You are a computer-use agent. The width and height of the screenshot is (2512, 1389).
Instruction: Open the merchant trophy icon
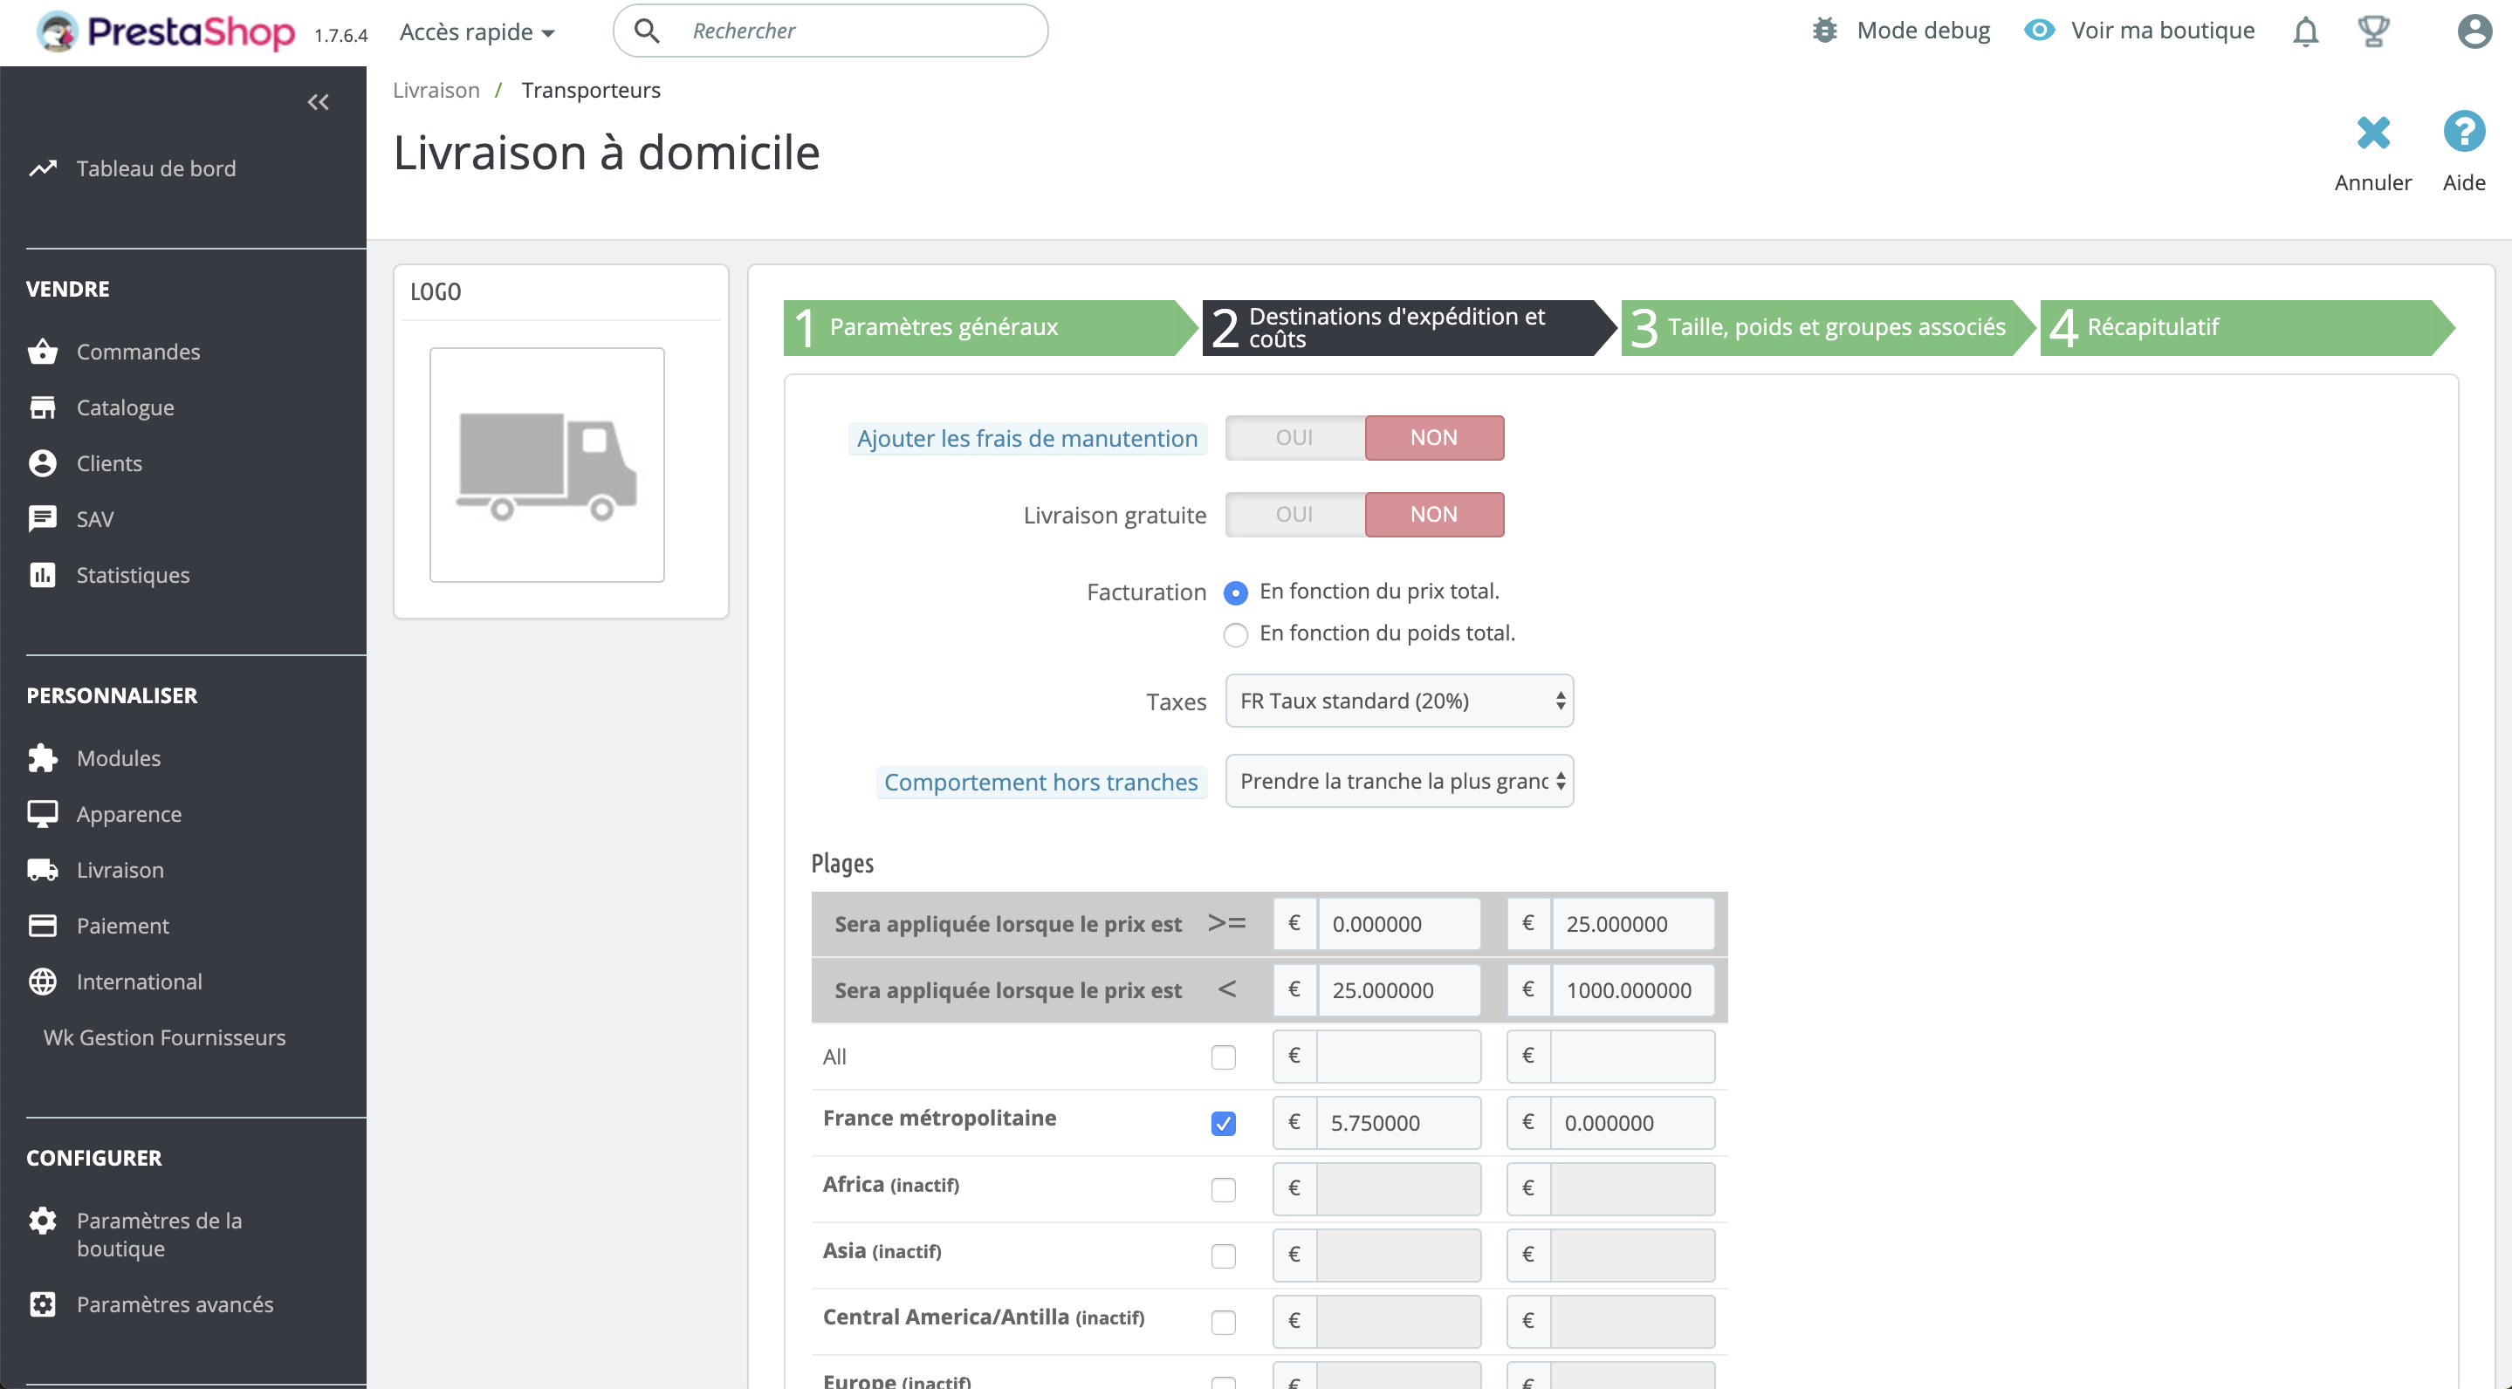coord(2372,31)
